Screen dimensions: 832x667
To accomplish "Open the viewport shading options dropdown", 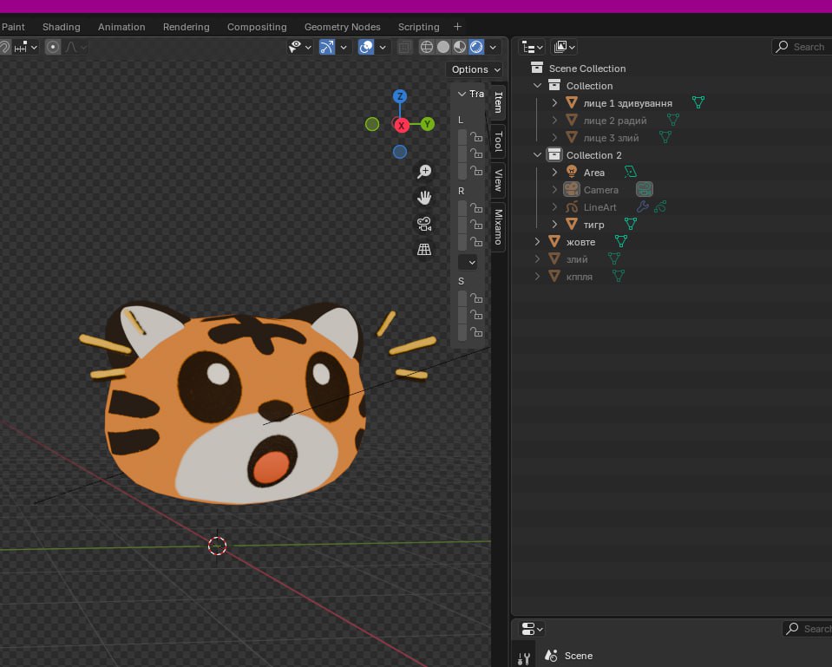I will click(493, 47).
